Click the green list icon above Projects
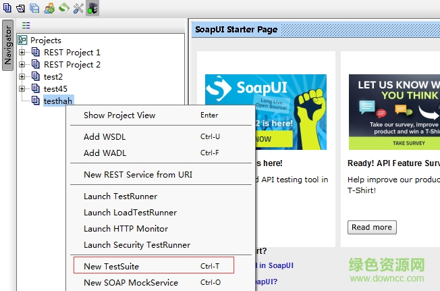Viewport: 440px width, 291px height. (x=26, y=26)
